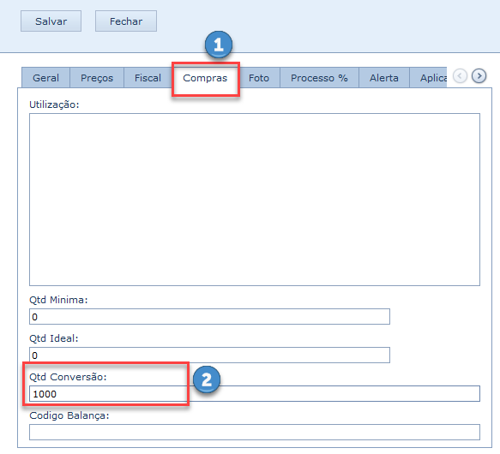Select the partially visible Aplica tab

[x=428, y=78]
